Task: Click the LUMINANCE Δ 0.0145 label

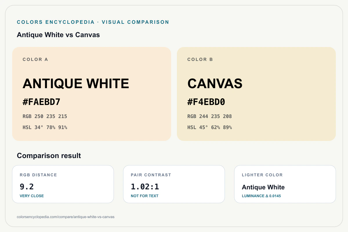Action: point(261,196)
